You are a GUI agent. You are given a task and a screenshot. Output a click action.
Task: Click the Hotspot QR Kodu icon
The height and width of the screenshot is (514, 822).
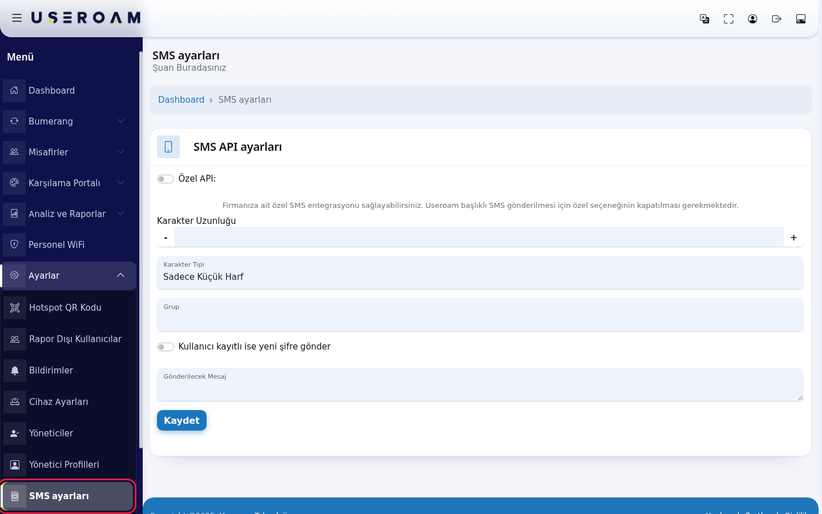15,307
